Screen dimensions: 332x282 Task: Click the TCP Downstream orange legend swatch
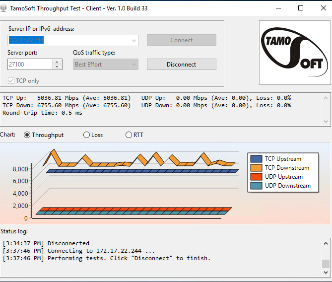pos(256,168)
